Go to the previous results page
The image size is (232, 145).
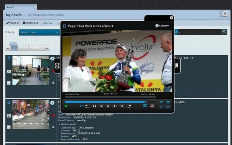[x=8, y=48]
